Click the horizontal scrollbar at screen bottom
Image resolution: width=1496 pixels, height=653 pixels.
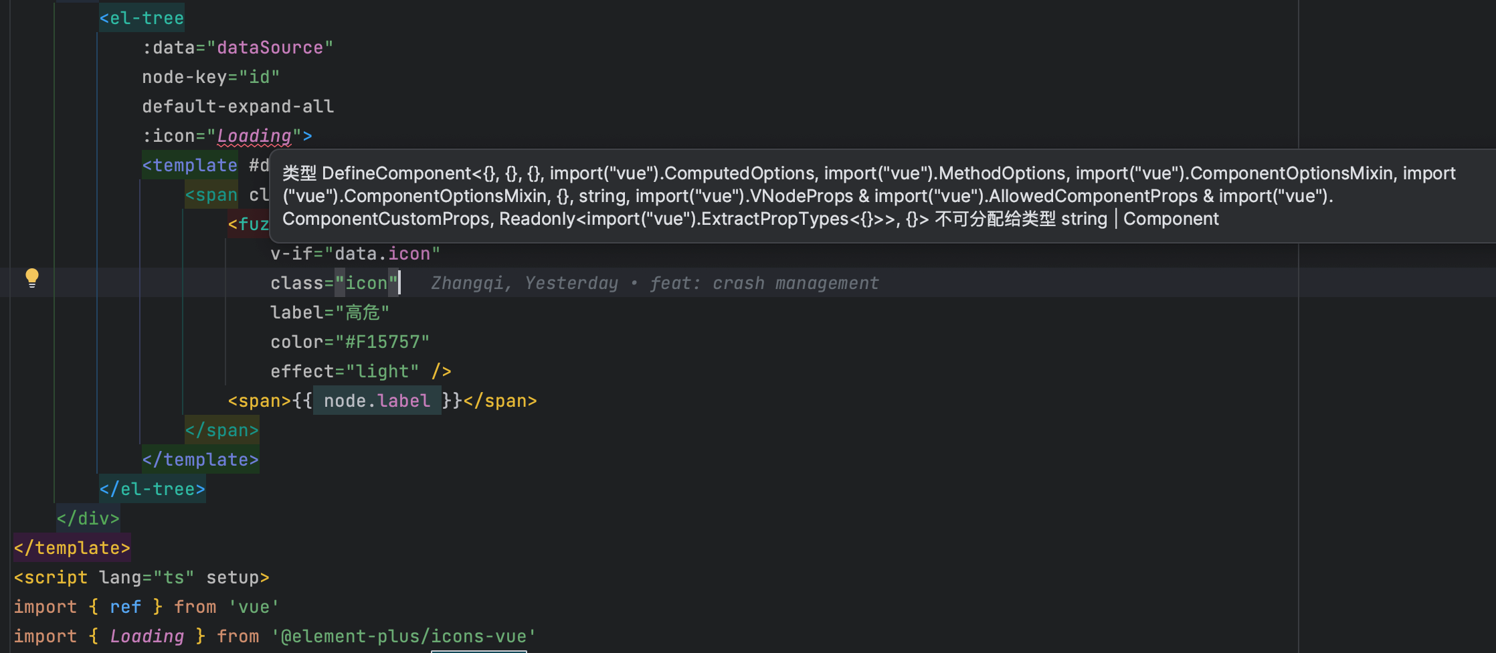[x=479, y=650]
